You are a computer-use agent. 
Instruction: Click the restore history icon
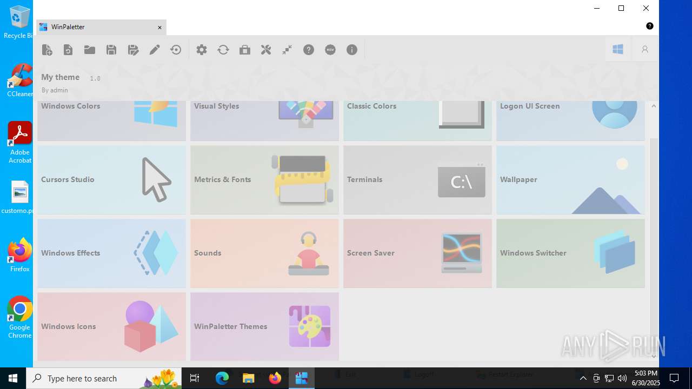(x=176, y=50)
